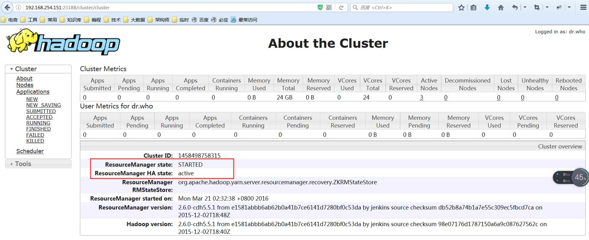This screenshot has width=589, height=240.
Task: Show FAILED applications
Action: 35,135
